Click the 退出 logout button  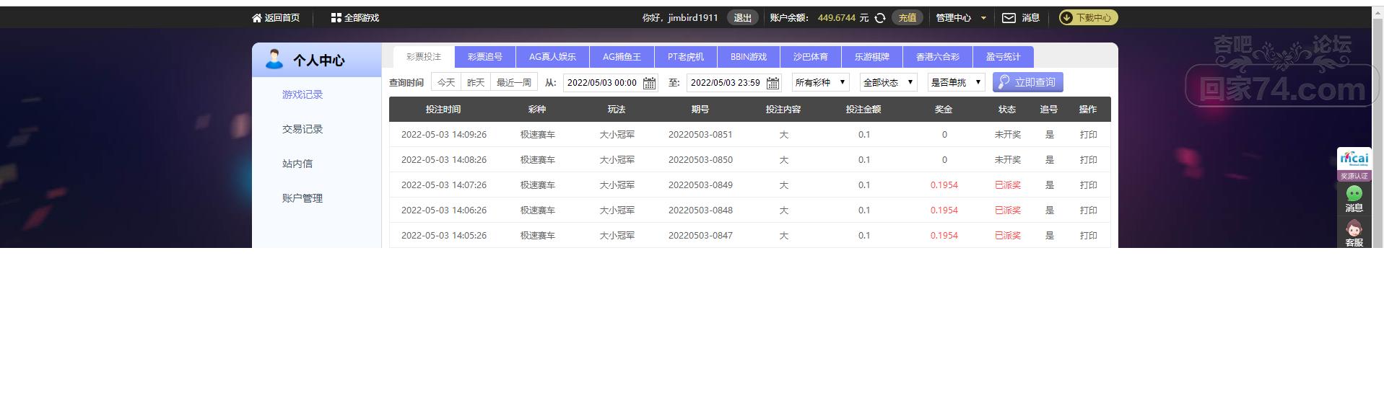click(743, 18)
